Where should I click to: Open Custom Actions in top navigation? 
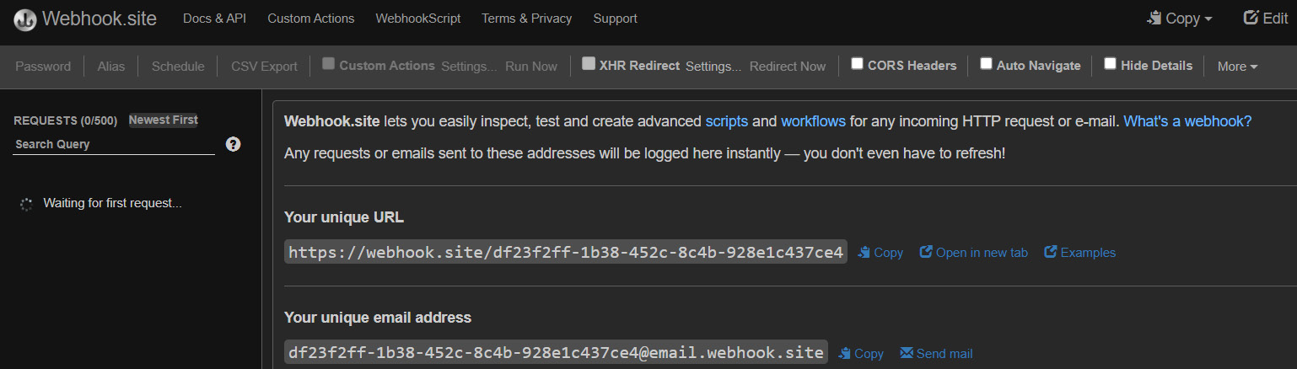(311, 19)
